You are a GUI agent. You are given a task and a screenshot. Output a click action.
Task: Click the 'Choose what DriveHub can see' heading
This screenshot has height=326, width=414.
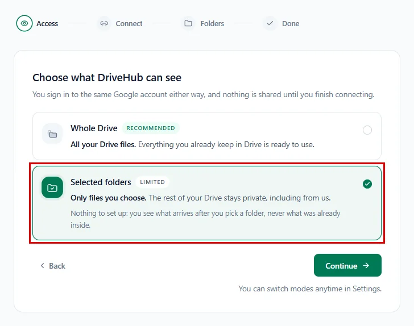click(x=107, y=78)
